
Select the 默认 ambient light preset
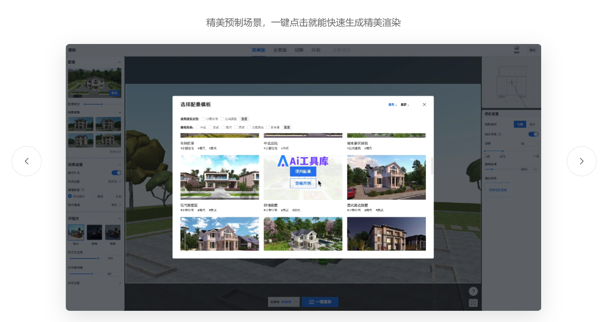(x=76, y=232)
